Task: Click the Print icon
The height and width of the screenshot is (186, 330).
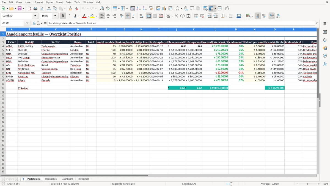Action: tap(35, 9)
